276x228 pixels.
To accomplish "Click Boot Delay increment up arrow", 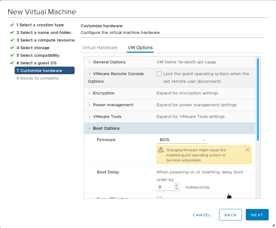I will click(x=177, y=185).
